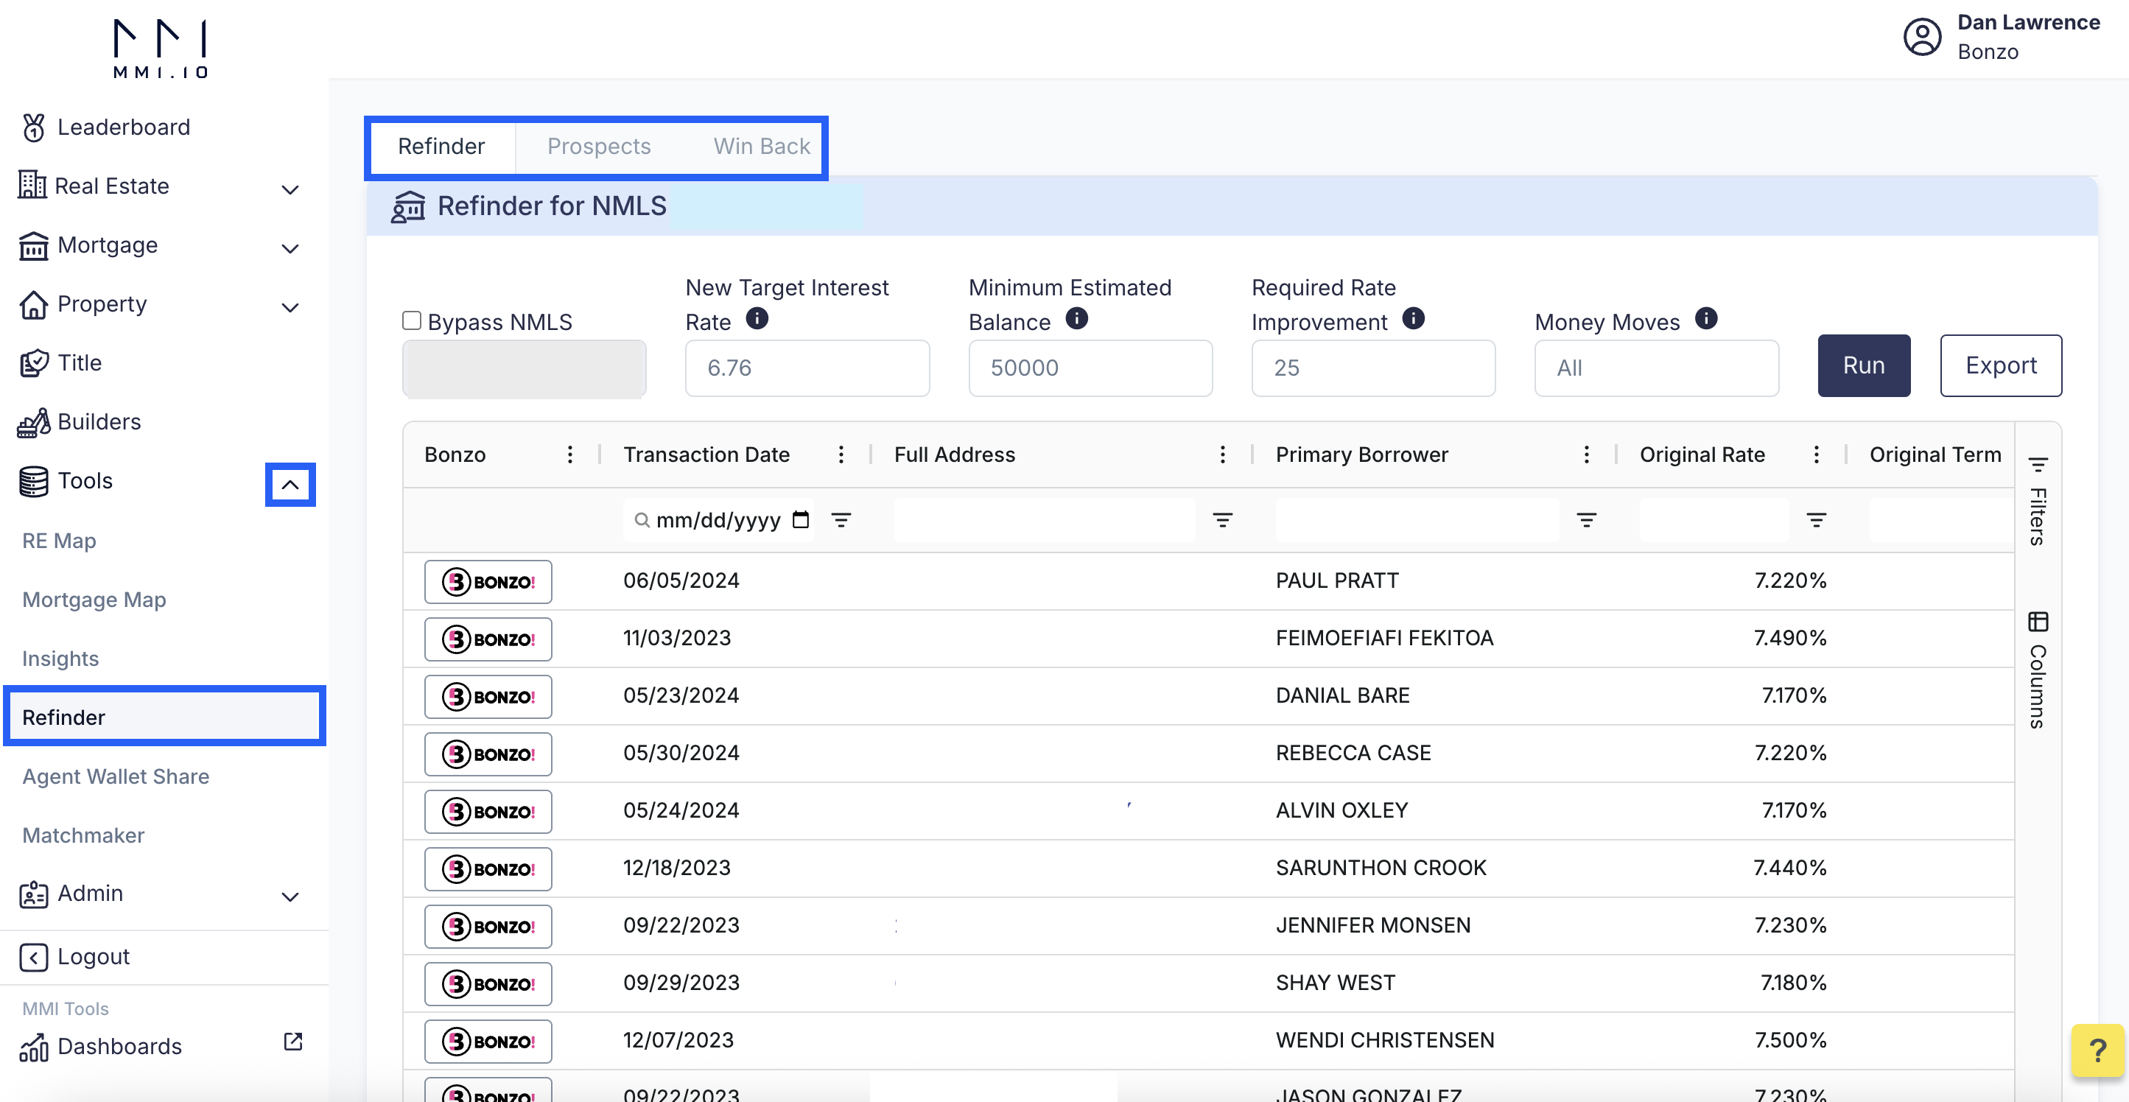Switch to the Prospects tab
This screenshot has height=1102, width=2129.
pos(599,147)
